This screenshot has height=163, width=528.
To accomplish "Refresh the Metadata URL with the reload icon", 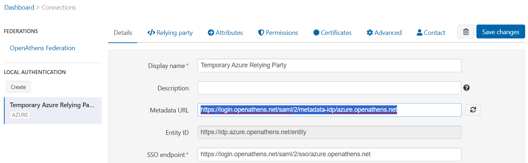I will (x=473, y=110).
